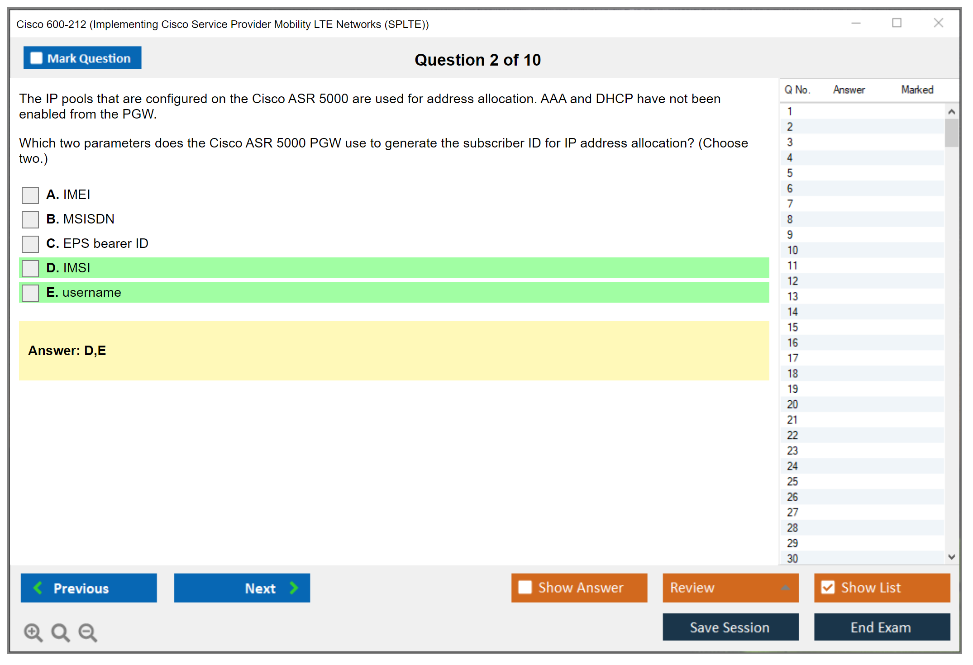The image size is (973, 665).
Task: Expand the Review dropdown menu
Action: click(786, 588)
